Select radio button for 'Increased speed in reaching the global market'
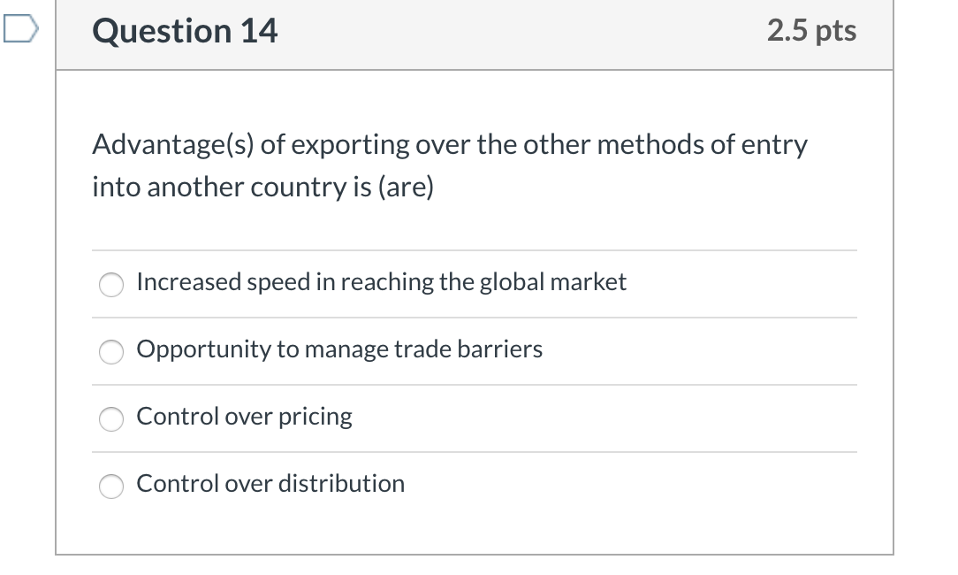The width and height of the screenshot is (958, 575). tap(110, 285)
